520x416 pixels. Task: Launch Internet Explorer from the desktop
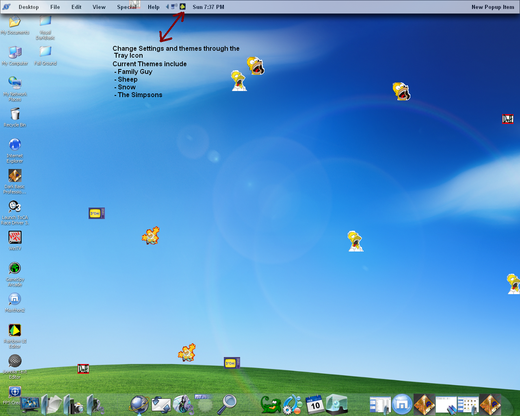tap(15, 151)
